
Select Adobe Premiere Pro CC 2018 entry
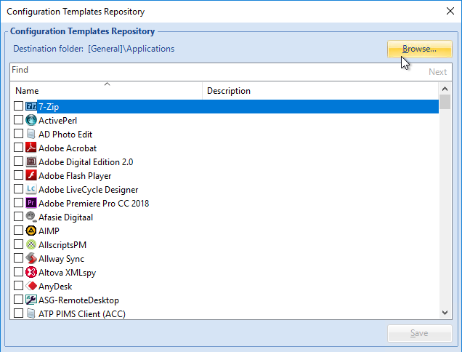[x=94, y=204]
